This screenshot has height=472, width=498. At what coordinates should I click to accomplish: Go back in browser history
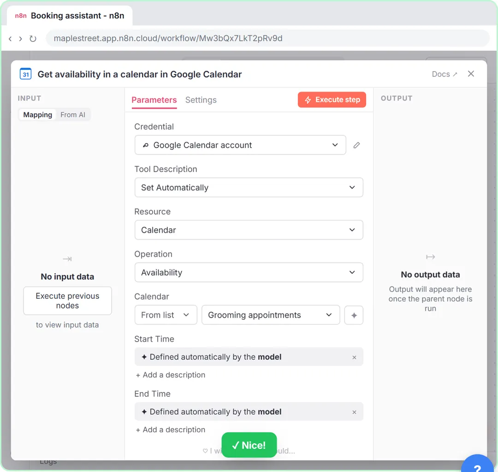10,38
